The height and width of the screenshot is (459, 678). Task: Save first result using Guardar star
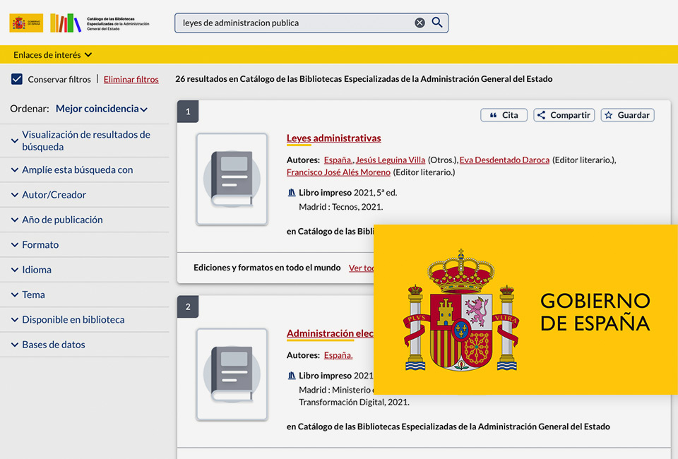pos(627,115)
